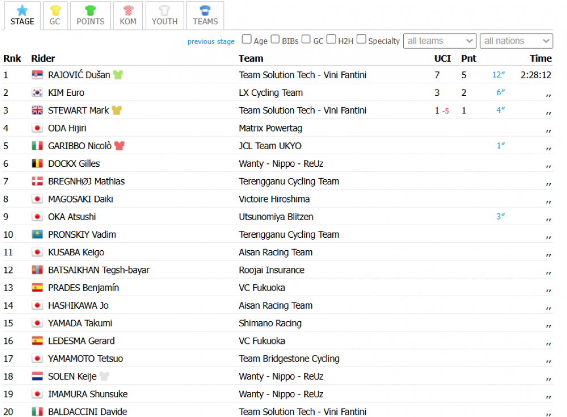567x417 pixels.
Task: Click the Italian flag beside GARIBBO Nicolò
Action: click(37, 146)
